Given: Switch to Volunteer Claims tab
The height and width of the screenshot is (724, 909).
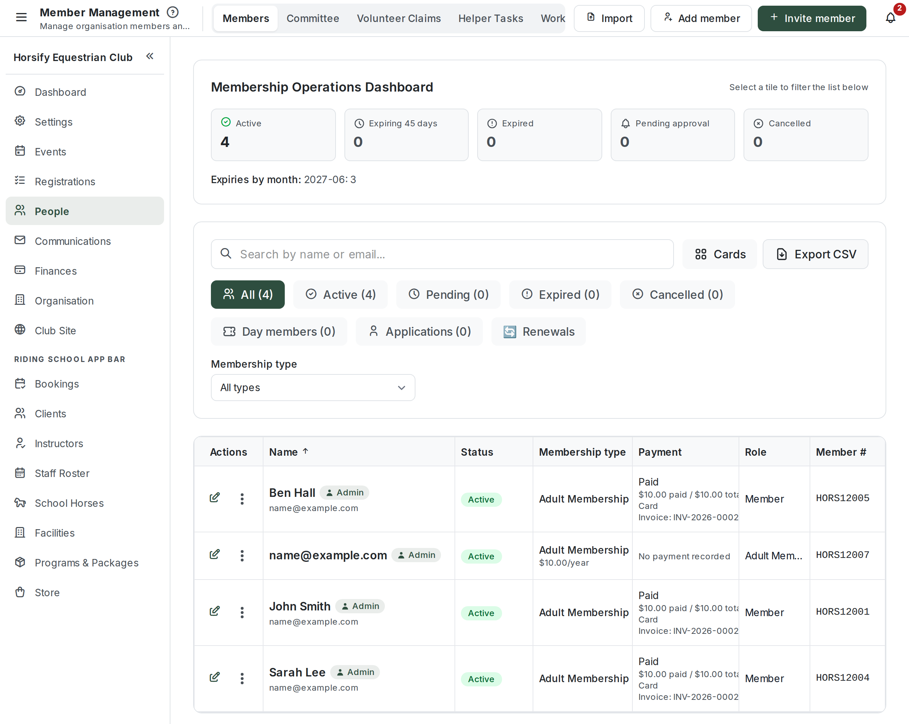Looking at the screenshot, I should point(399,18).
